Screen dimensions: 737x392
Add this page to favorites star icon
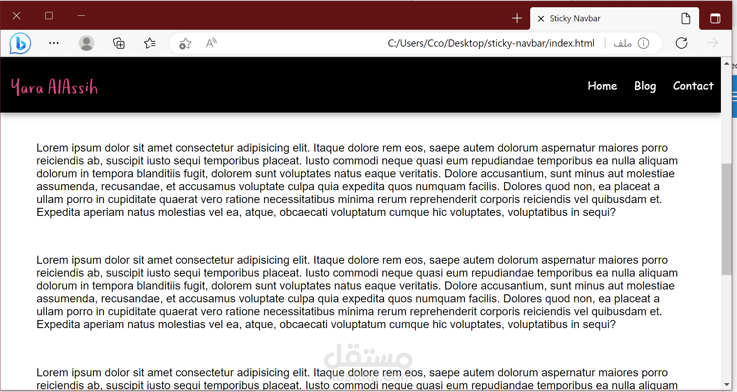tap(185, 43)
